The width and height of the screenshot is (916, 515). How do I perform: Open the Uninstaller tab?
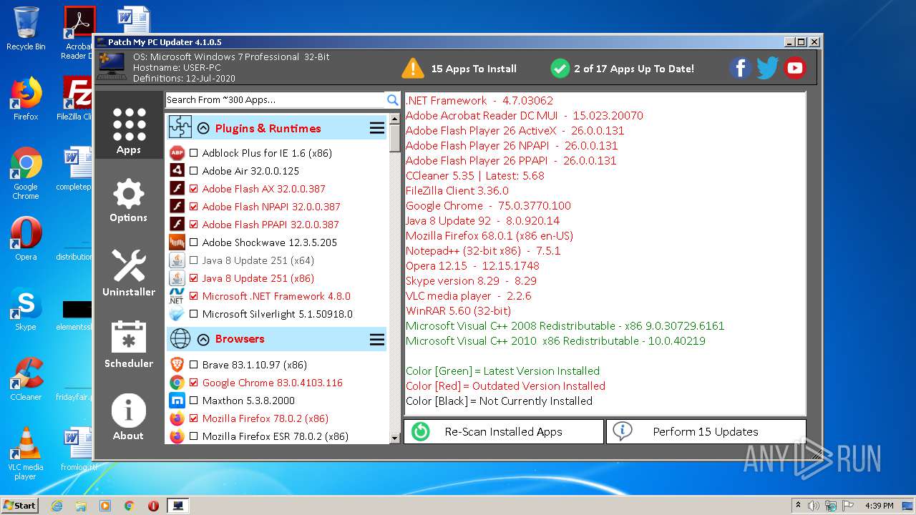129,273
